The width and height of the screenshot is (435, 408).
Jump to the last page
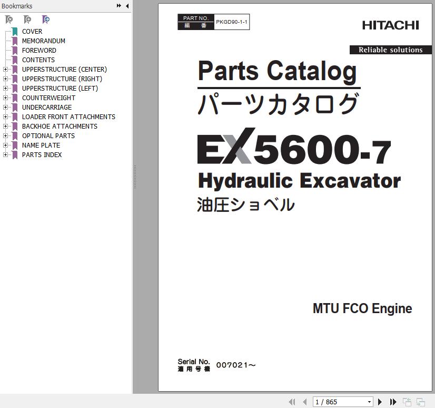click(393, 402)
